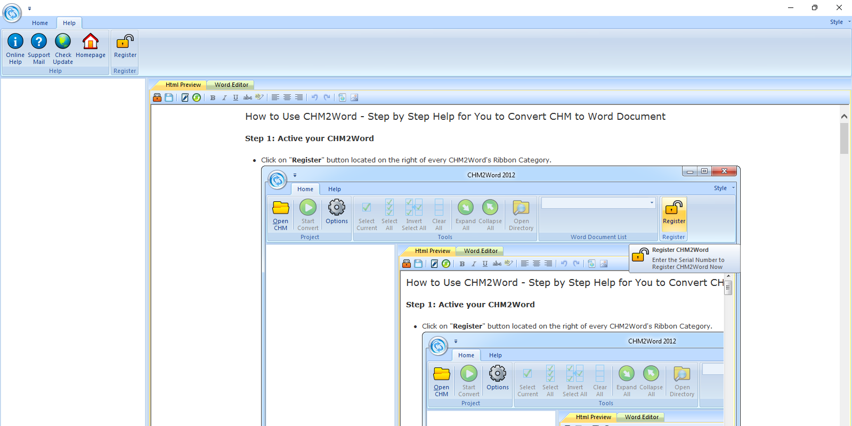Click the strikethrough button in editor toolbar
The height and width of the screenshot is (426, 852).
pos(248,97)
